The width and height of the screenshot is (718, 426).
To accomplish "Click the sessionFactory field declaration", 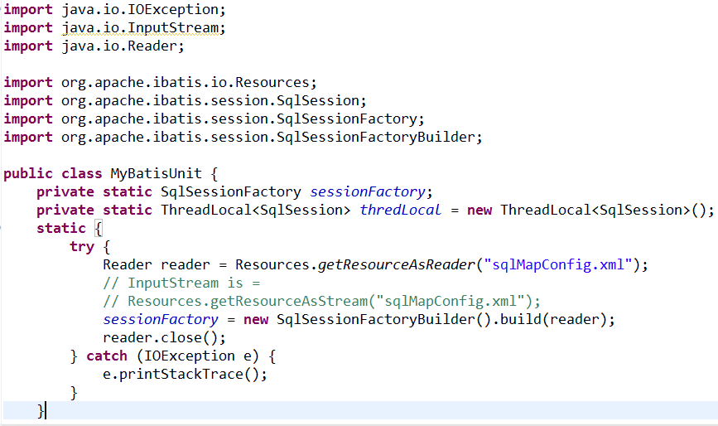I will tap(234, 192).
